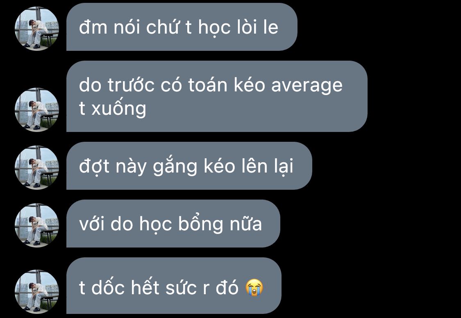Image resolution: width=461 pixels, height=318 pixels.
Task: Select profile picture beside 'đợt này gắng' message
Action: (37, 168)
